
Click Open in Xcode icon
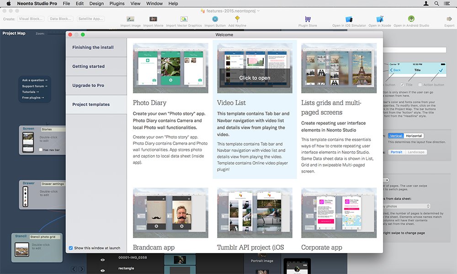pos(380,19)
